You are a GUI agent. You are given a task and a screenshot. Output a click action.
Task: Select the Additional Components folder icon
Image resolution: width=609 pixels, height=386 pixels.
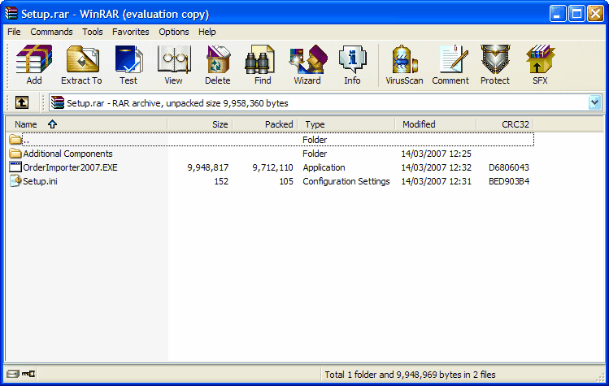[15, 154]
